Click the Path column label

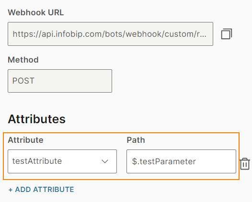pyautogui.click(x=136, y=140)
